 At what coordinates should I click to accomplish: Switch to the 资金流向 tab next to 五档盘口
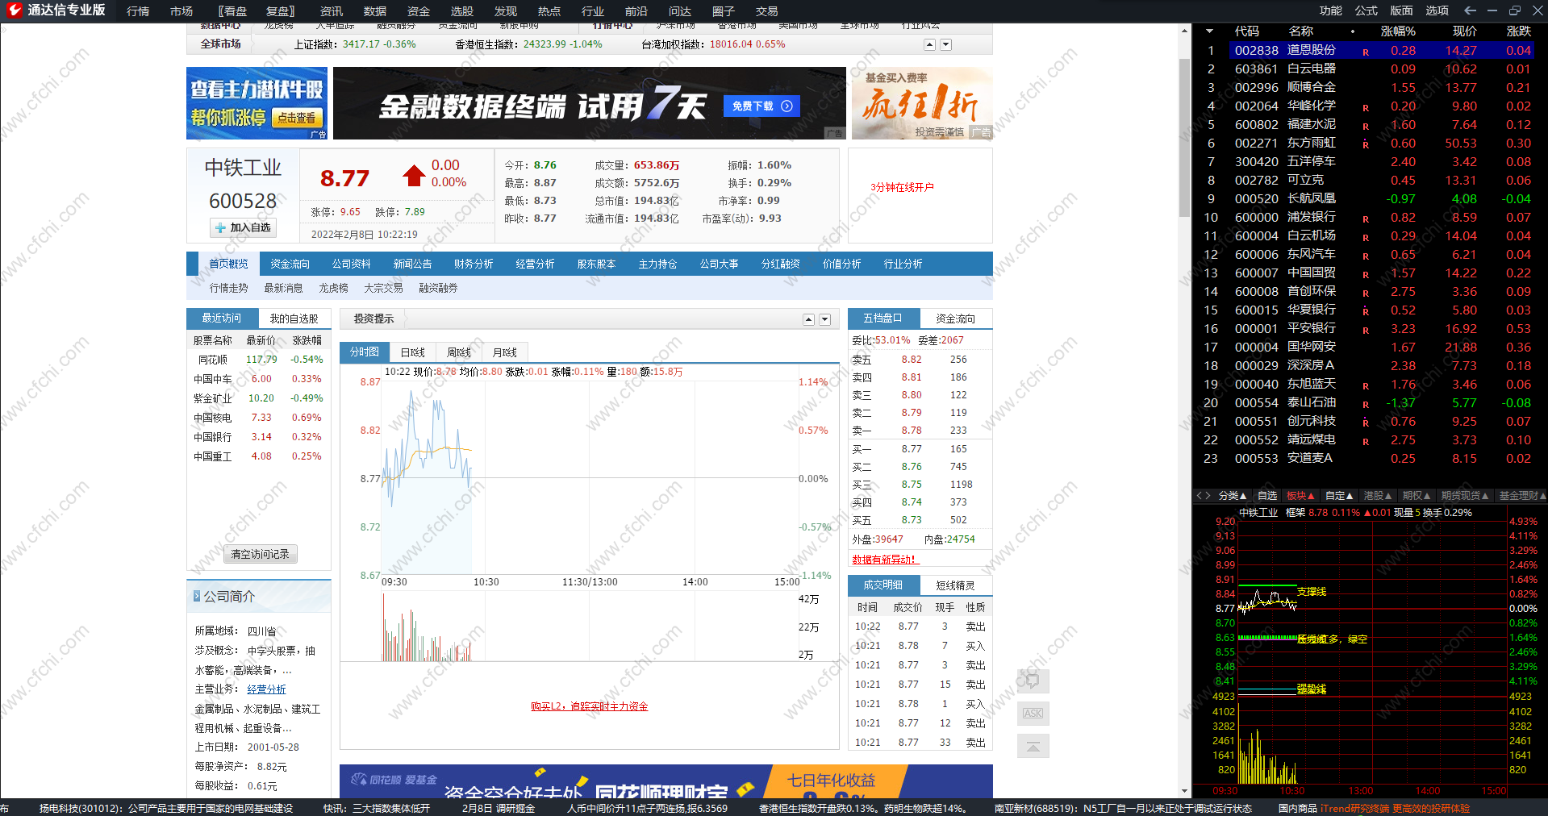[x=955, y=318]
